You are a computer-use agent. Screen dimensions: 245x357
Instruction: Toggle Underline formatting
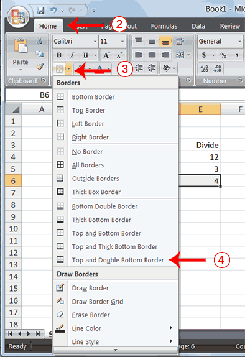pos(85,55)
